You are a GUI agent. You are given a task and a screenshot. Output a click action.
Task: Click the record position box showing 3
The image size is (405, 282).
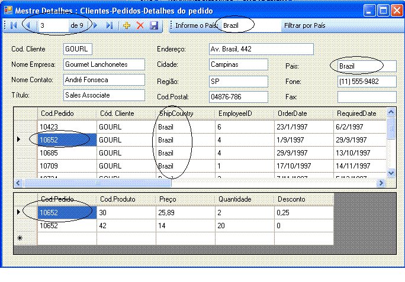pyautogui.click(x=53, y=25)
